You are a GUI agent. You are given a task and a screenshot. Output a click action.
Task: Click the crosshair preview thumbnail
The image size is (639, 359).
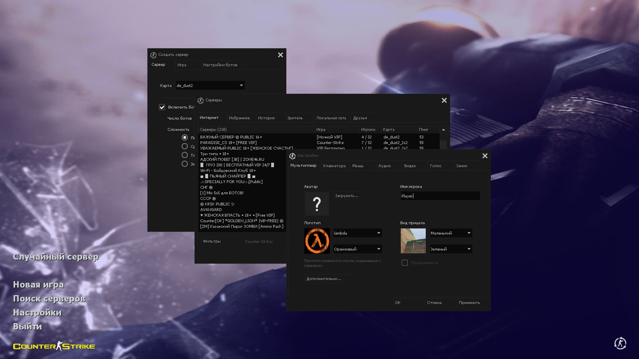(x=413, y=241)
